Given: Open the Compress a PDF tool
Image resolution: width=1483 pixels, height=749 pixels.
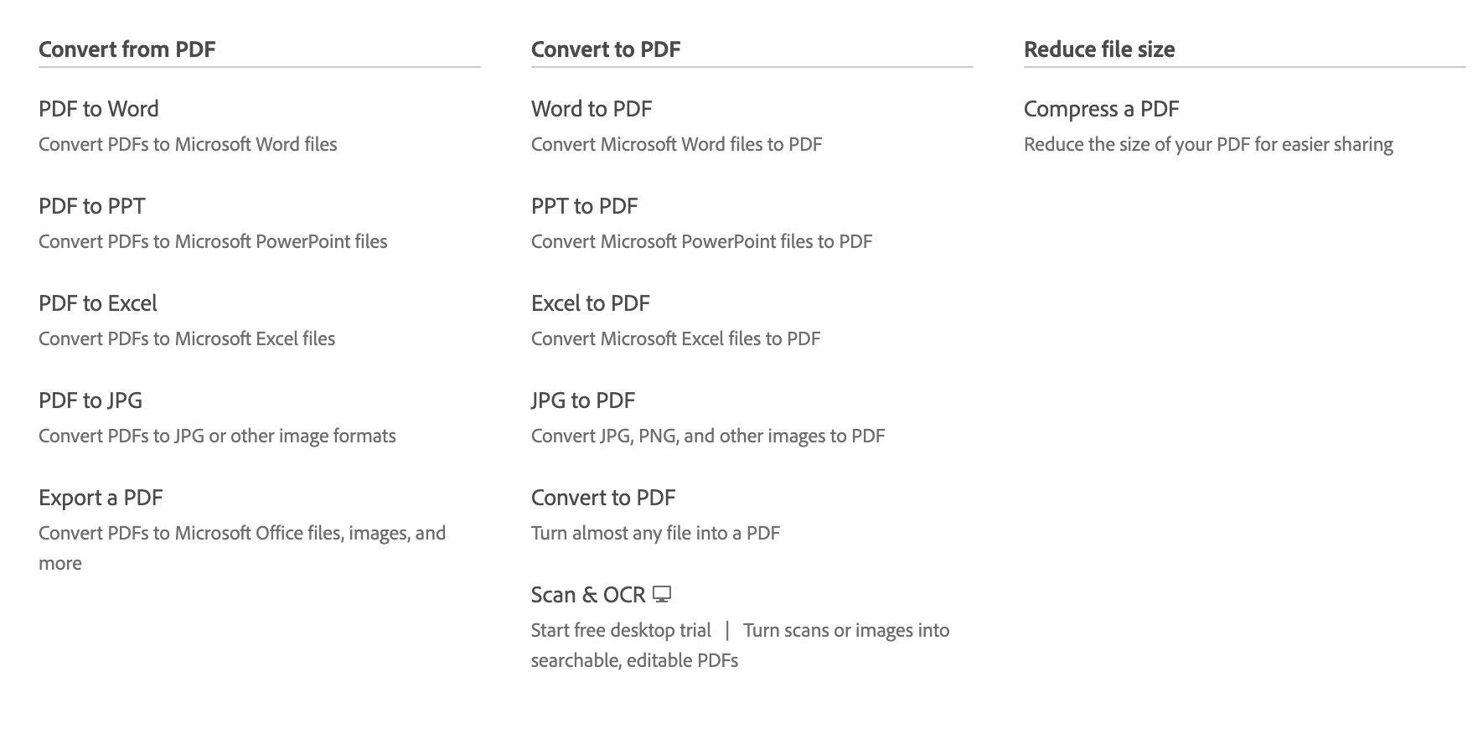Looking at the screenshot, I should [x=1102, y=109].
